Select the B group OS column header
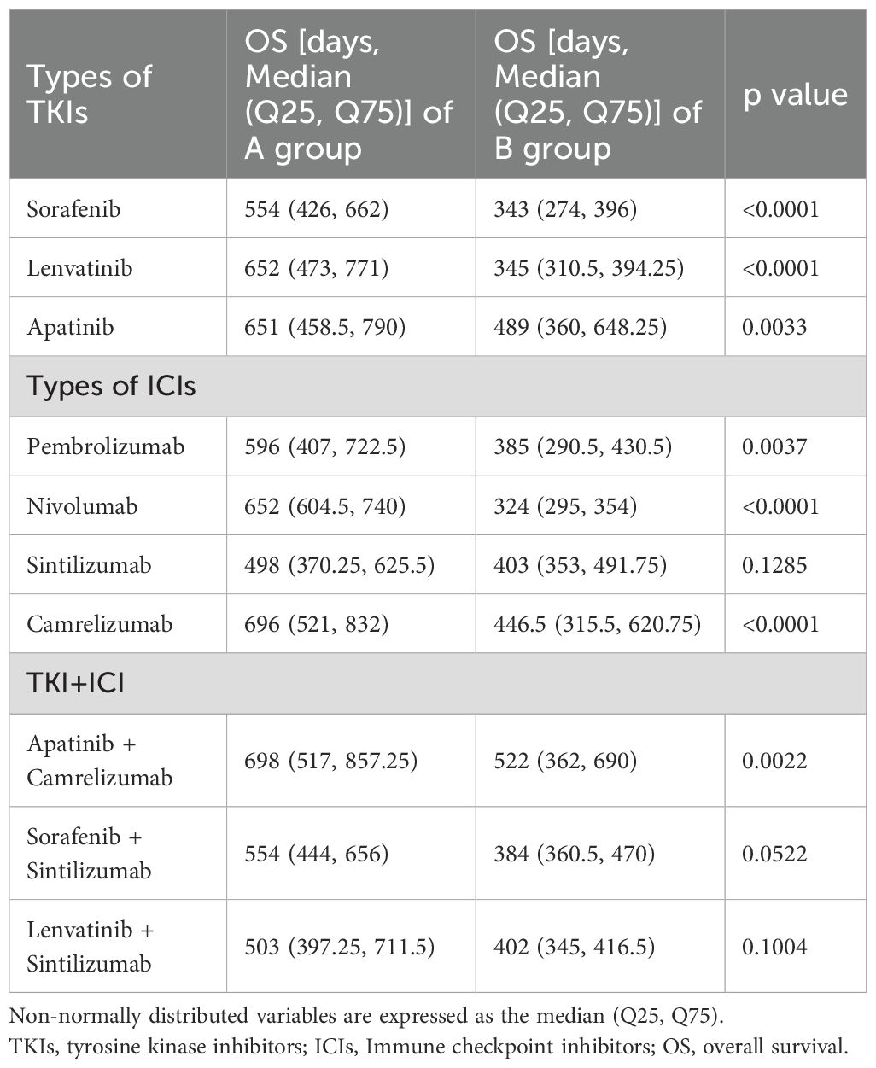 click(598, 94)
